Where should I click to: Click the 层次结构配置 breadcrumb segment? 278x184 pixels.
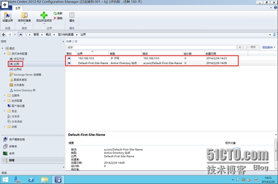(x=66, y=35)
